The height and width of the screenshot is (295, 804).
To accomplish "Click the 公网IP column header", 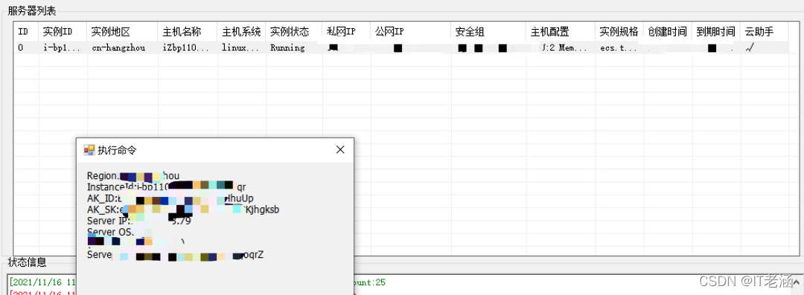I will click(x=411, y=32).
